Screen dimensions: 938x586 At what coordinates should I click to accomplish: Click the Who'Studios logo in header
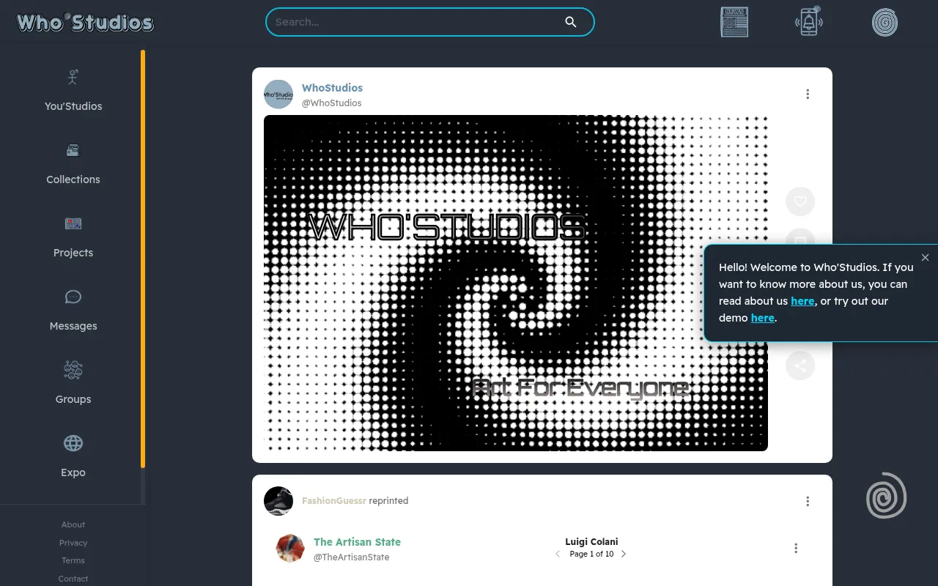click(85, 22)
